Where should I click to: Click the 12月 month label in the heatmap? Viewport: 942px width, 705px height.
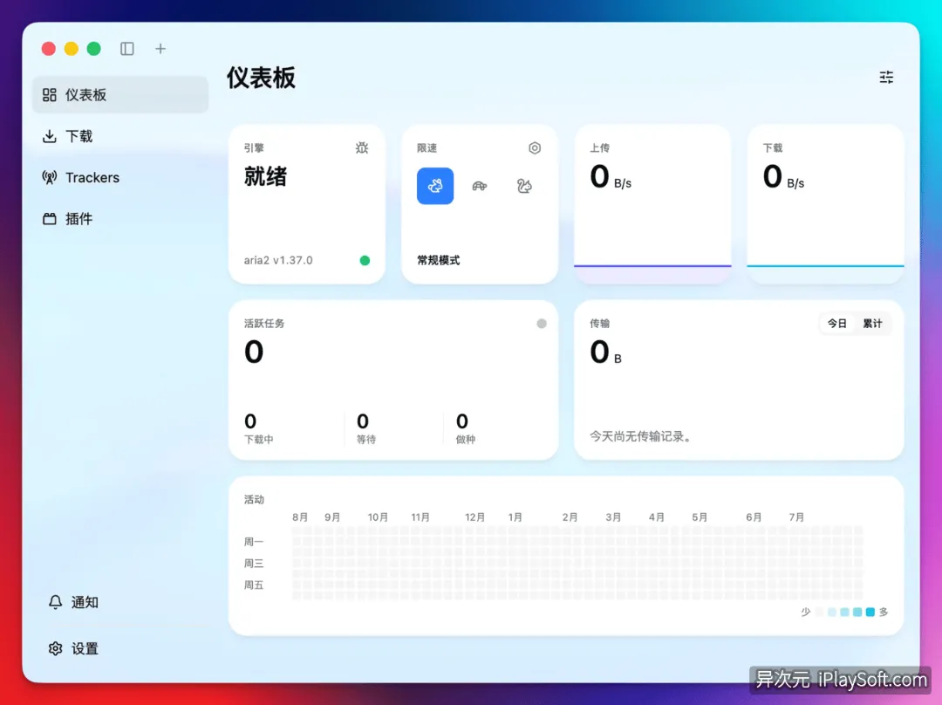[474, 517]
